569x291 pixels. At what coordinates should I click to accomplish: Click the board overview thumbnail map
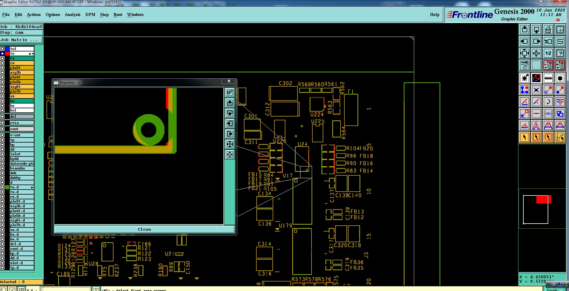(536, 209)
